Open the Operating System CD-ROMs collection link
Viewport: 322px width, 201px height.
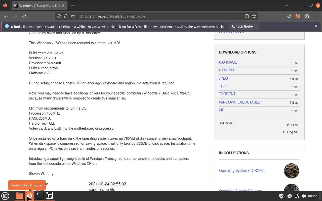pyautogui.click(x=242, y=171)
